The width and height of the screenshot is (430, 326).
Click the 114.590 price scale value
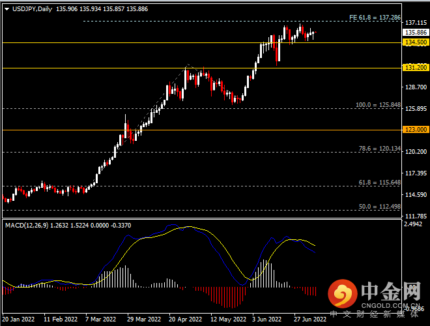[416, 195]
